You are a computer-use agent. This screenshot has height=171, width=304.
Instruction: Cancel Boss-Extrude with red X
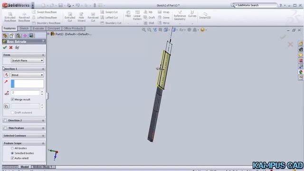tap(11, 47)
